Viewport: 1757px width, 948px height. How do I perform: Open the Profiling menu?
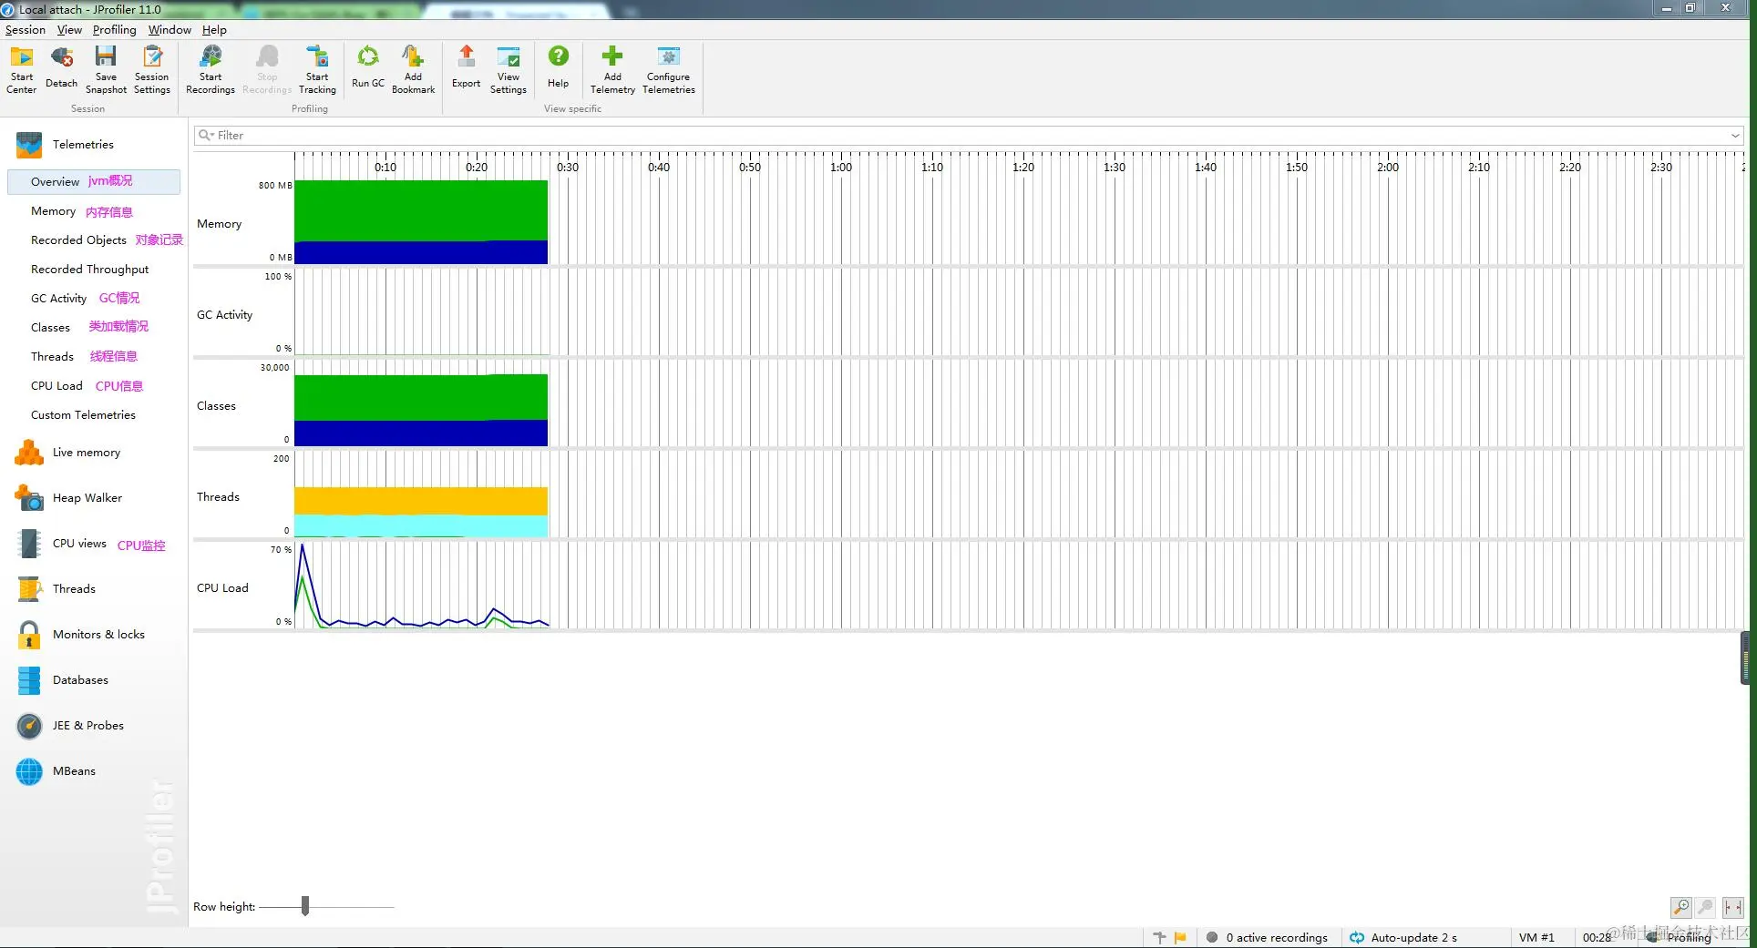click(x=114, y=30)
